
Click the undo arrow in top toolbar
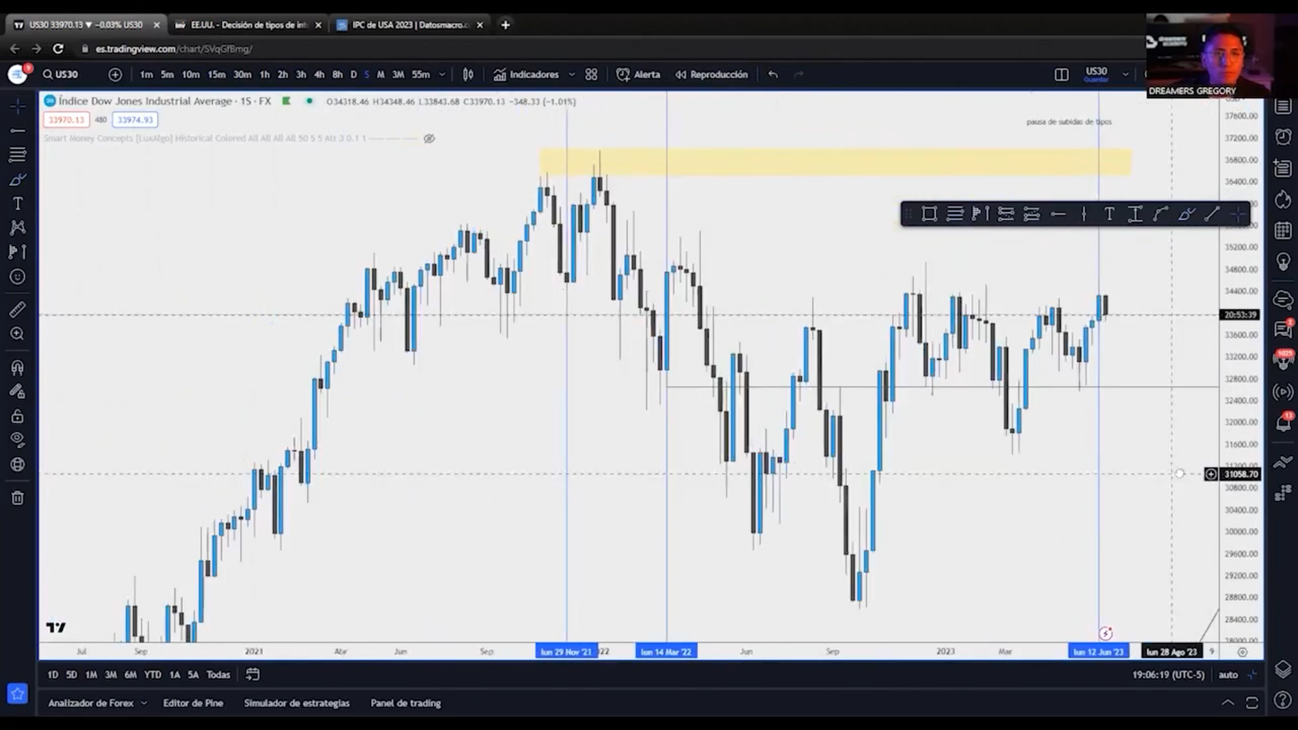773,75
